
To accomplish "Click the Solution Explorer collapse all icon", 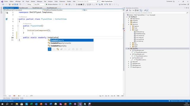I will click(x=136, y=11).
